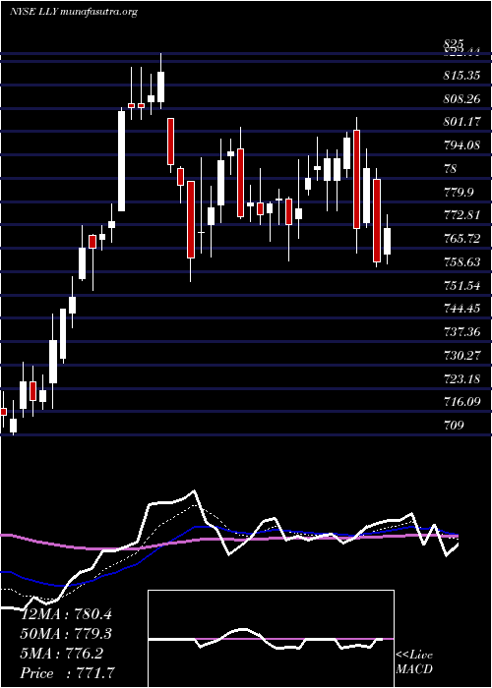Click the 12MA : 780.4 readout

click(x=66, y=614)
